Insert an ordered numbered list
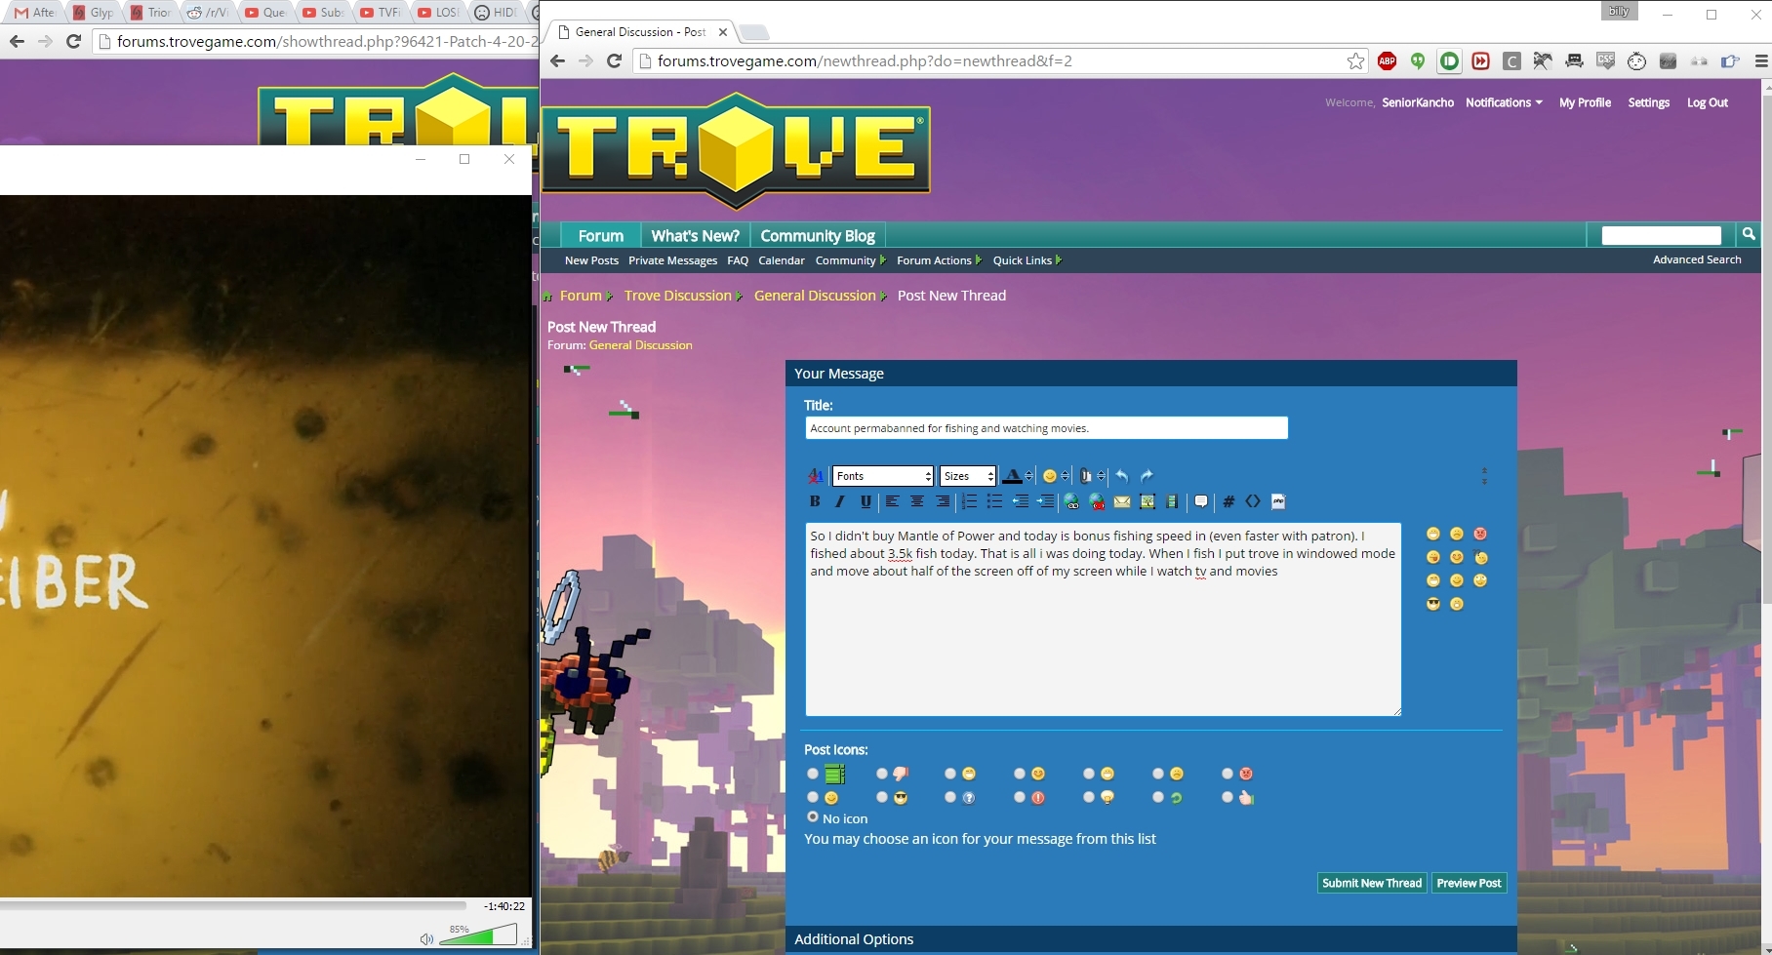Screen dimensions: 1772x955 pos(969,501)
